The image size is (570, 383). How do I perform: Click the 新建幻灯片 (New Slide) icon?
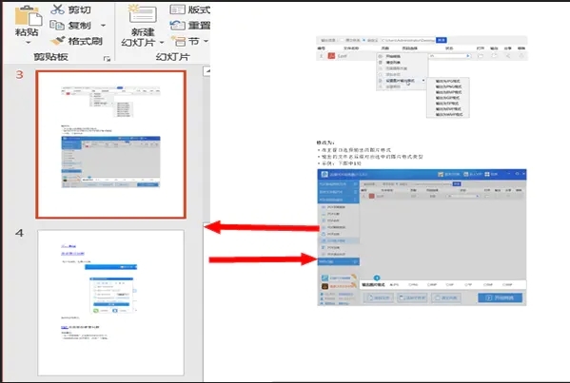click(143, 14)
